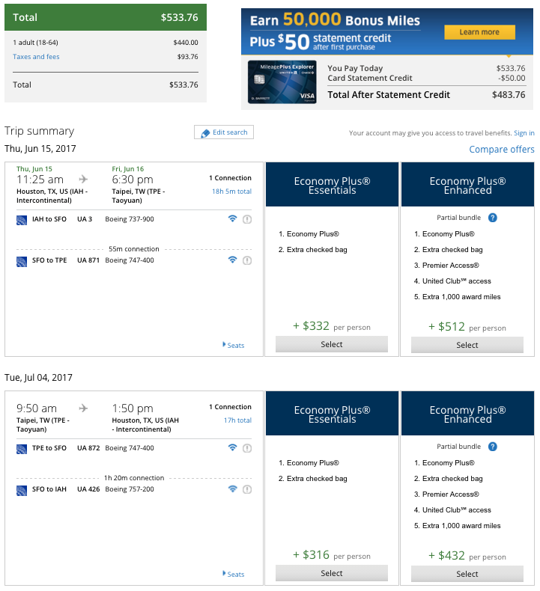This screenshot has width=540, height=591.
Task: Click Wi-Fi icon for IAH to SFO flight
Action: point(232,219)
